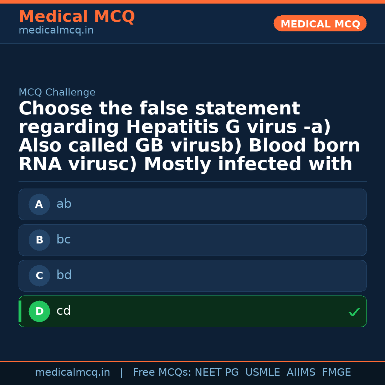Screen dimensions: 385x385
Task: Click the green checkmark on option D
Action: click(354, 312)
